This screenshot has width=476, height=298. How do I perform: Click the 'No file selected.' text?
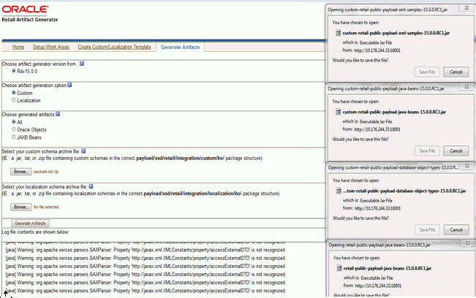point(47,207)
